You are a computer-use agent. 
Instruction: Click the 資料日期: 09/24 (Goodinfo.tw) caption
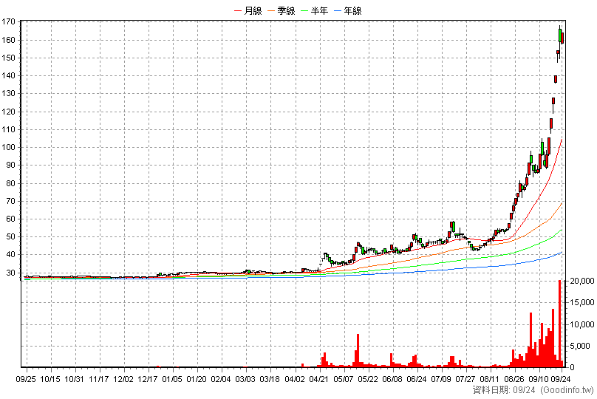(533, 390)
